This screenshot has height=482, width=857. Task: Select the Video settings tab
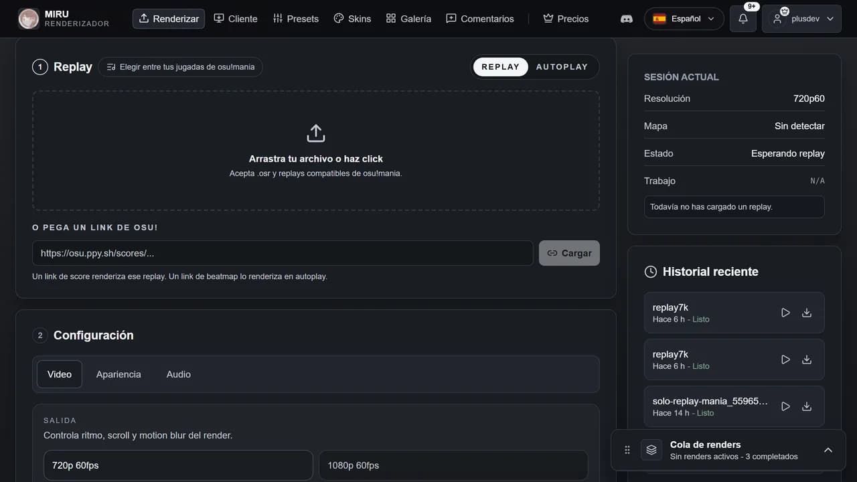click(x=60, y=374)
